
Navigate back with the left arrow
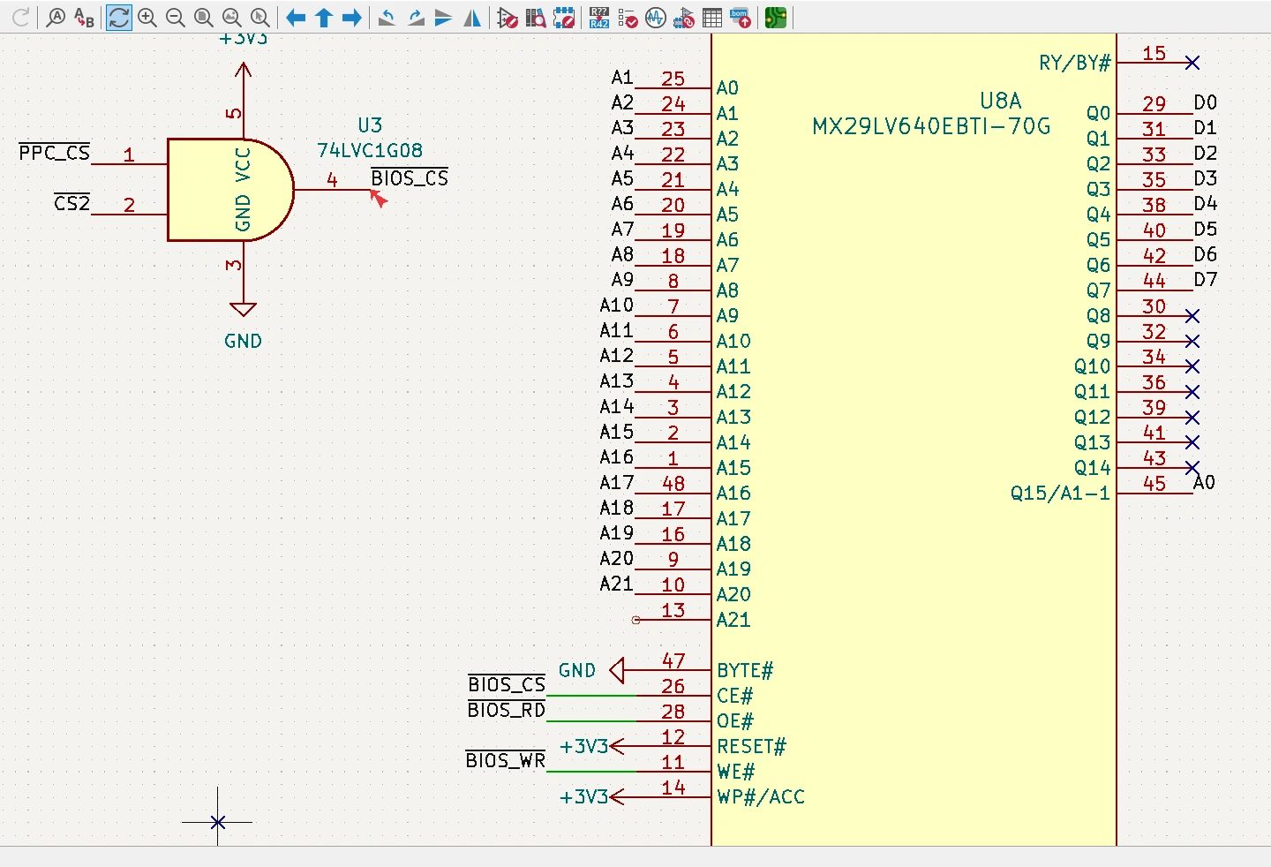pos(296,18)
